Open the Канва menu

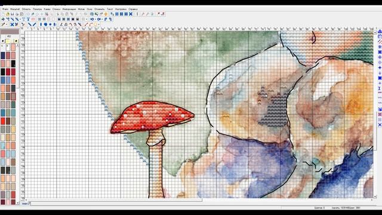[47, 9]
